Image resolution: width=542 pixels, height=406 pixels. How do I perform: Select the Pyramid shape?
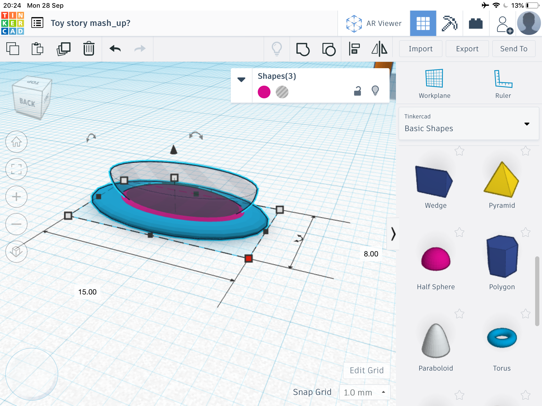[502, 185]
